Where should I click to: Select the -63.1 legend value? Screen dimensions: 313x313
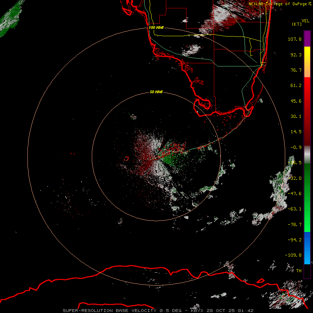point(295,209)
